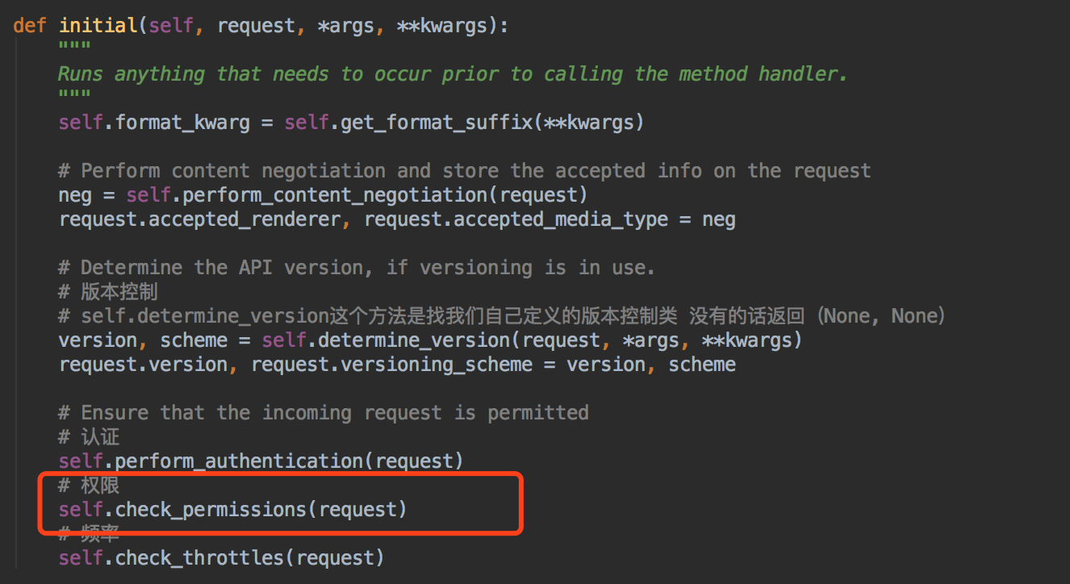Click the def keyword
This screenshot has width=1070, height=584.
coord(30,25)
